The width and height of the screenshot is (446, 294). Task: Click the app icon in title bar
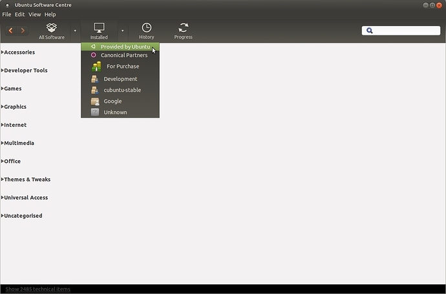7,5
